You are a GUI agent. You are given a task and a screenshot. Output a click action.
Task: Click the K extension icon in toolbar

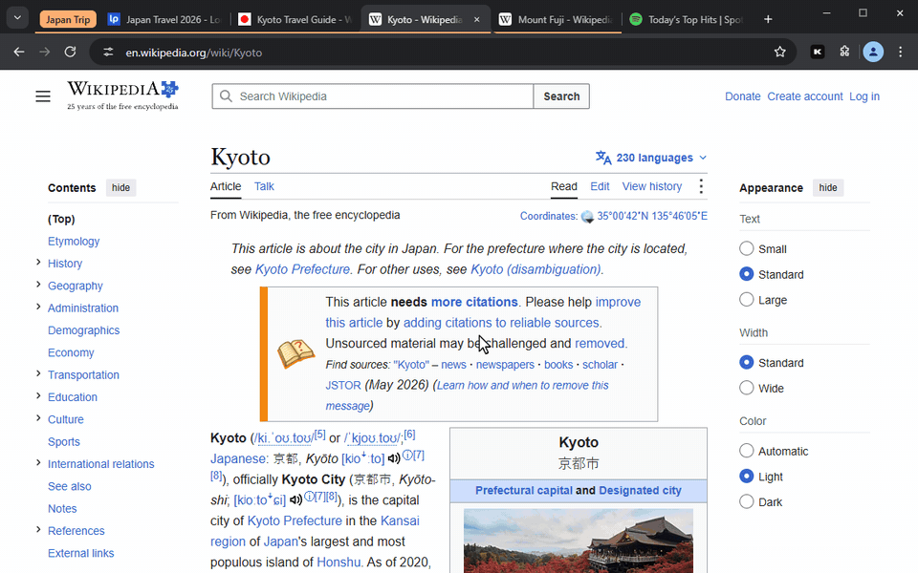tap(818, 52)
